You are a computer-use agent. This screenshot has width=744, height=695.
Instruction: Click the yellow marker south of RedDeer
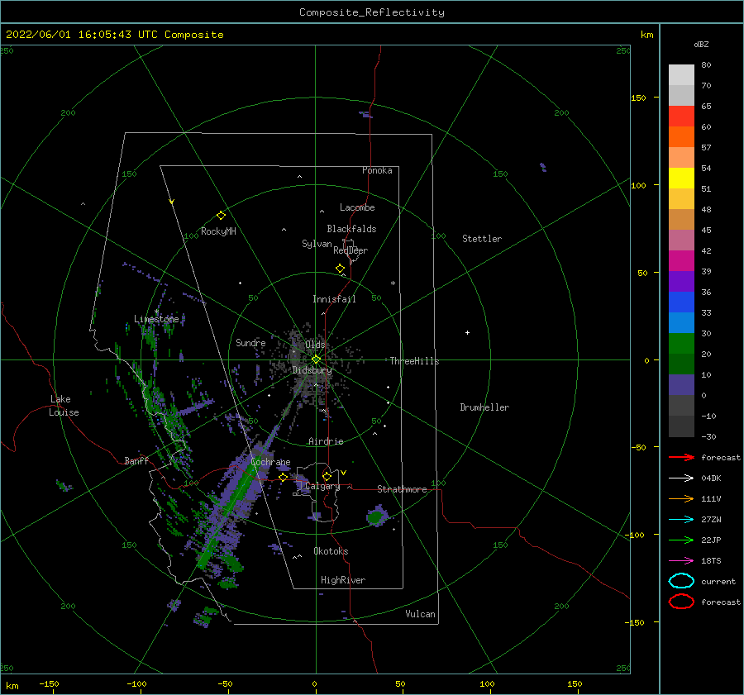(x=341, y=269)
